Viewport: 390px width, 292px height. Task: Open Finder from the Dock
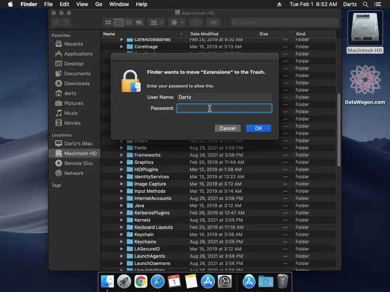point(107,282)
